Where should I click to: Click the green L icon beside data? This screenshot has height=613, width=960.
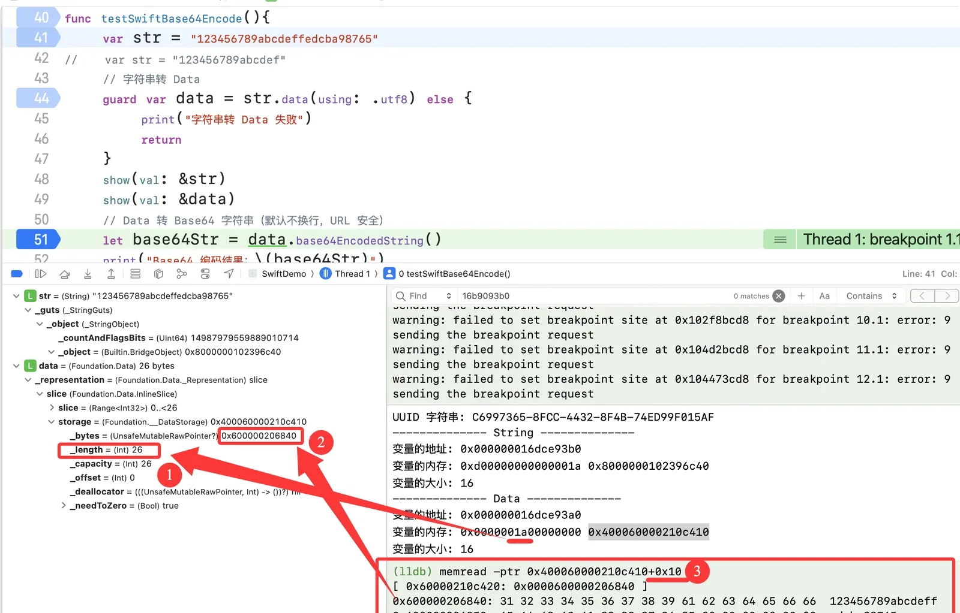30,366
